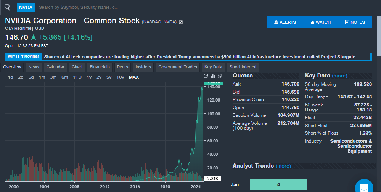Expand Analyst Trends via the more link

point(283,166)
